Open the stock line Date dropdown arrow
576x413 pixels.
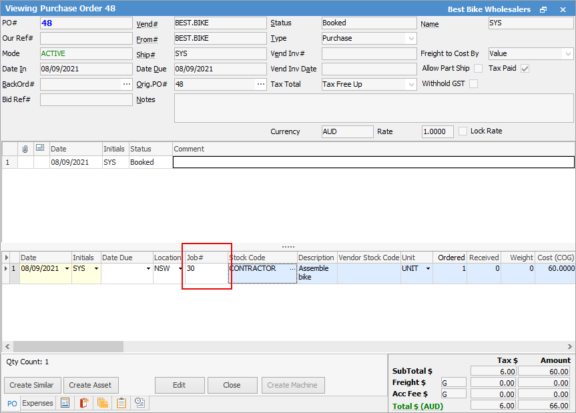[x=67, y=269]
